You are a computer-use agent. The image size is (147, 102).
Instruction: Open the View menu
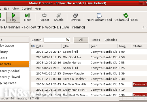15,8
